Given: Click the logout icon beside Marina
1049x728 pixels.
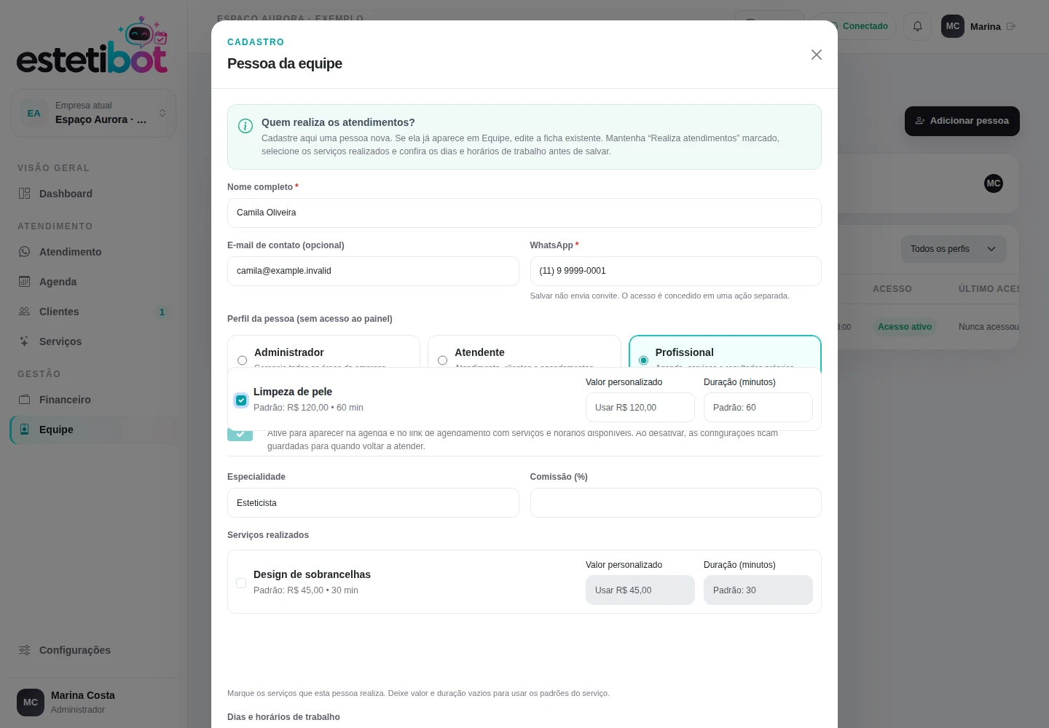Looking at the screenshot, I should pyautogui.click(x=1011, y=26).
